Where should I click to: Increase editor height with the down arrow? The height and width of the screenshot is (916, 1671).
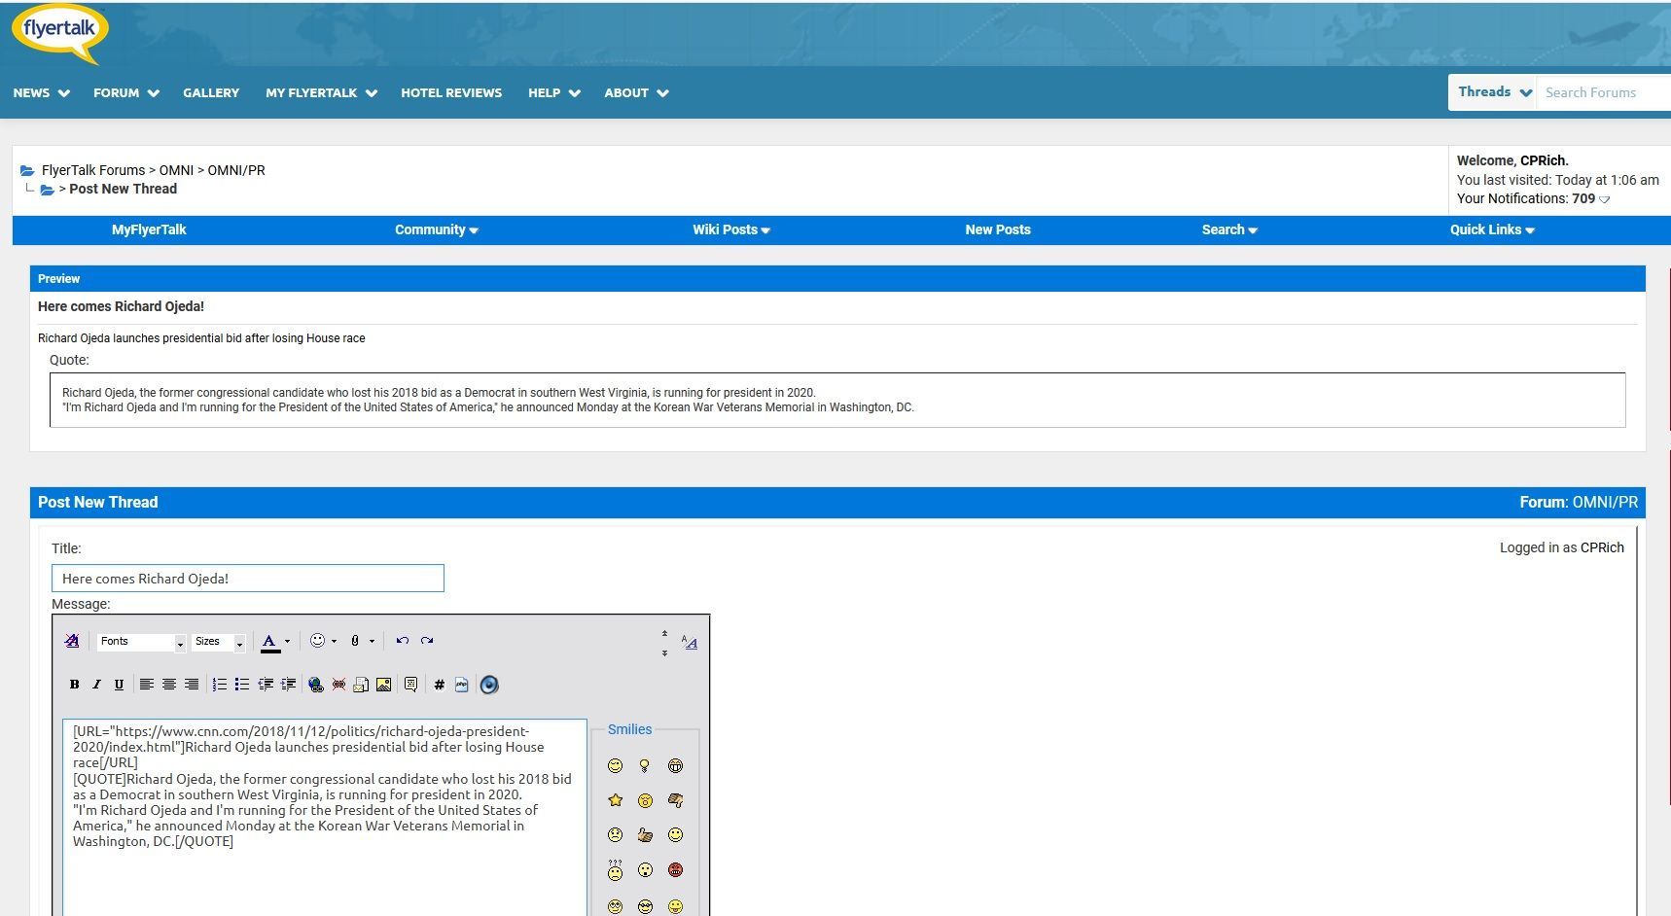664,652
